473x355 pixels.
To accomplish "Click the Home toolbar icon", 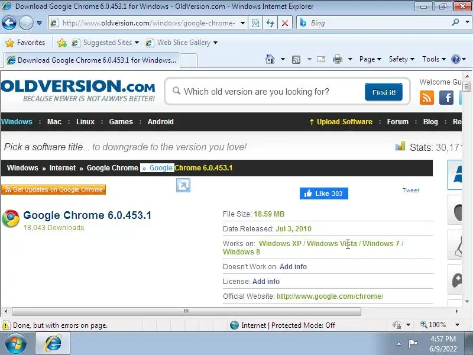I will pos(270,59).
